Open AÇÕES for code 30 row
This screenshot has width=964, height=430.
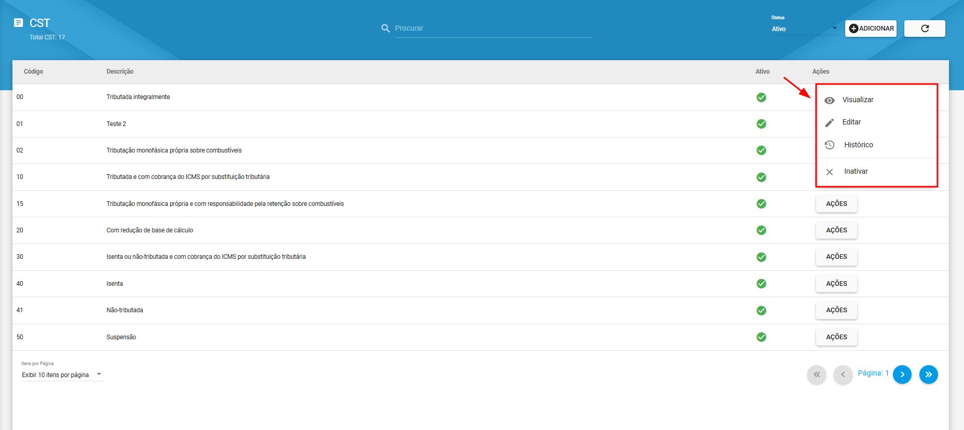[x=836, y=257]
